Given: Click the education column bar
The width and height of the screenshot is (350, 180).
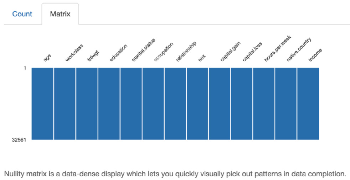Looking at the screenshot, I should click(109, 104).
